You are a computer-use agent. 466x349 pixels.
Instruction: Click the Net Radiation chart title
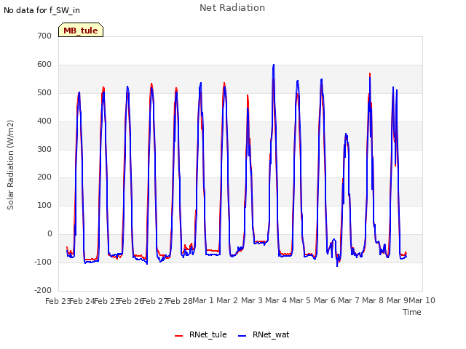pos(232,8)
